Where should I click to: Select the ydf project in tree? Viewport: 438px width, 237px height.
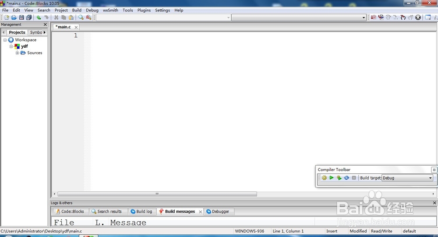pyautogui.click(x=24, y=46)
